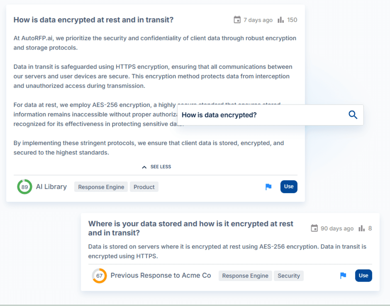
Task: Flag the AI Library response
Action: point(268,187)
